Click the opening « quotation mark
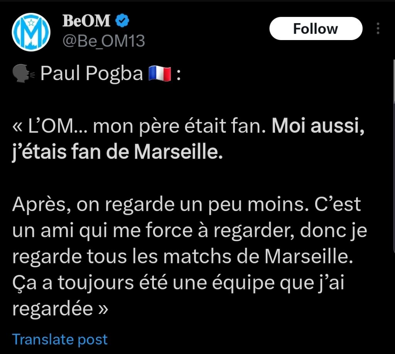 17,127
